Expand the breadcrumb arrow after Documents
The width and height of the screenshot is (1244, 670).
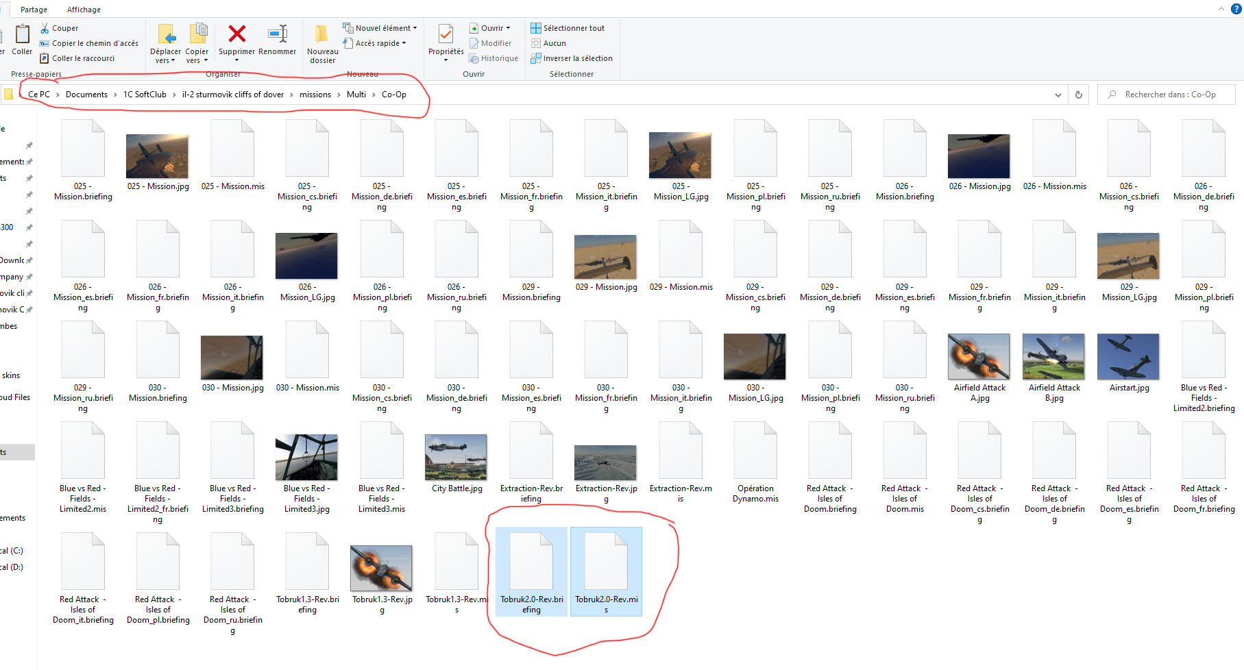115,95
